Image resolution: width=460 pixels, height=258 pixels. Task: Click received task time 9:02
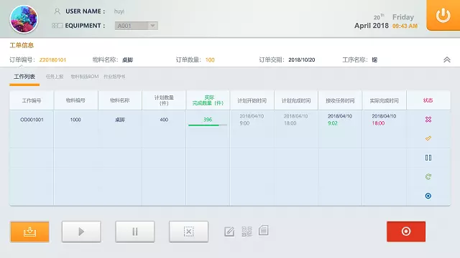click(333, 123)
